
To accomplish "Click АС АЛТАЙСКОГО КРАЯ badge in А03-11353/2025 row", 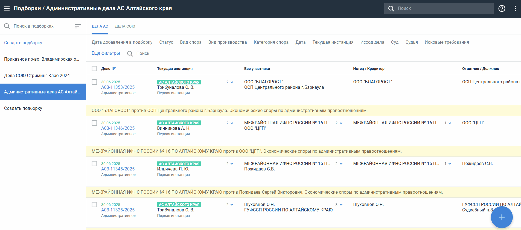I will point(179,82).
